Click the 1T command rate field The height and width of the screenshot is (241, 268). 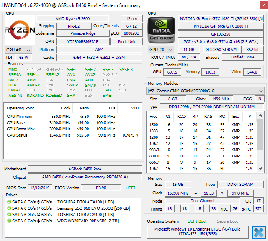pyautogui.click(x=258, y=201)
